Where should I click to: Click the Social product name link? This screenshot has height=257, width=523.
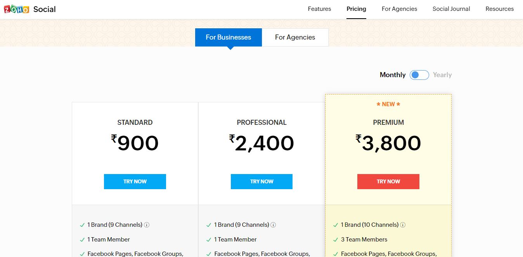pos(45,9)
